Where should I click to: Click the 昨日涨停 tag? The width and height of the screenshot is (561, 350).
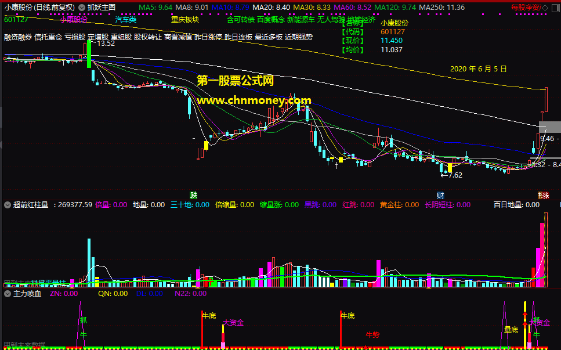pyautogui.click(x=208, y=37)
